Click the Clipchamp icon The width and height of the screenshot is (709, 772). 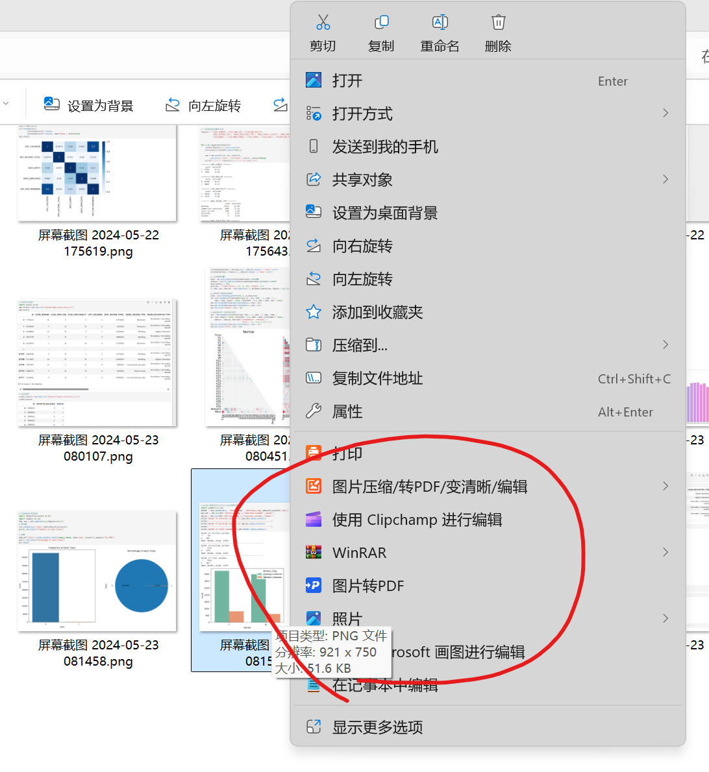point(314,520)
